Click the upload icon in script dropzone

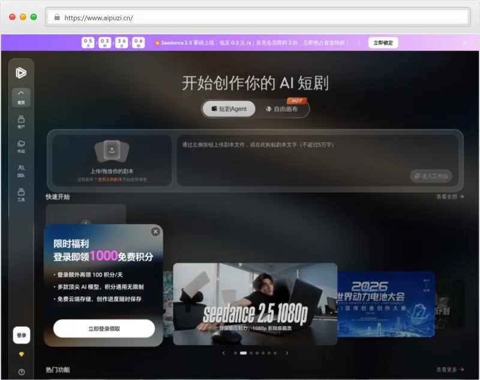pos(112,150)
